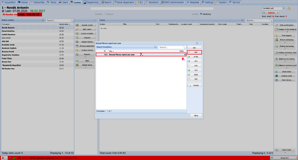Expand the Return borrowing dropdown

285,41
